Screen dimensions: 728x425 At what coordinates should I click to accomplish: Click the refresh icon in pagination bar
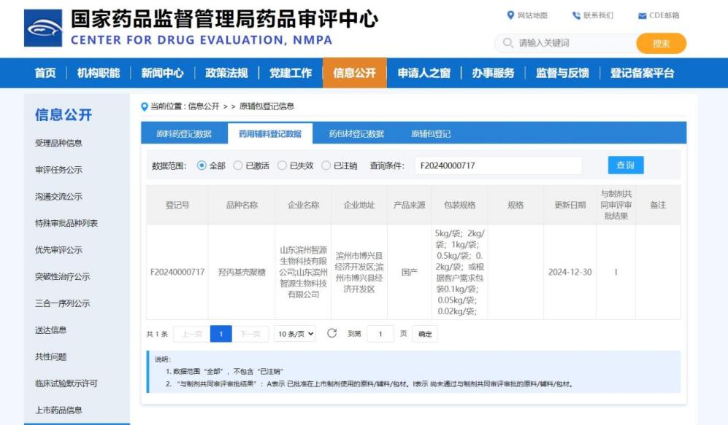click(332, 333)
